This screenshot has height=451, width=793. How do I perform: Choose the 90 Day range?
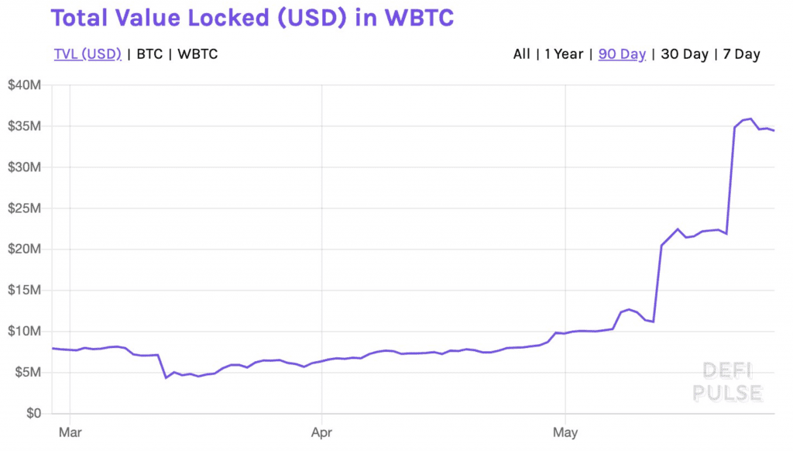point(622,54)
